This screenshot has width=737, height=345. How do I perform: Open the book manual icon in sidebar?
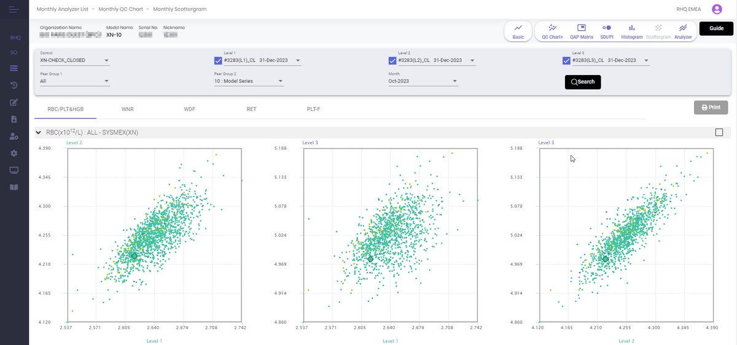tap(14, 187)
